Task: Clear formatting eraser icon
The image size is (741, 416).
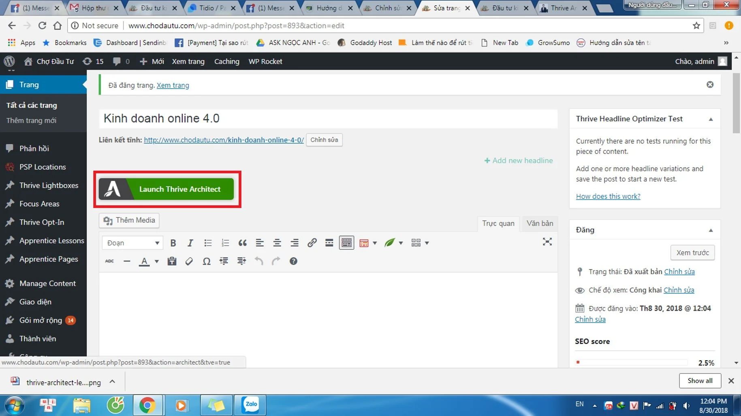Action: (189, 261)
